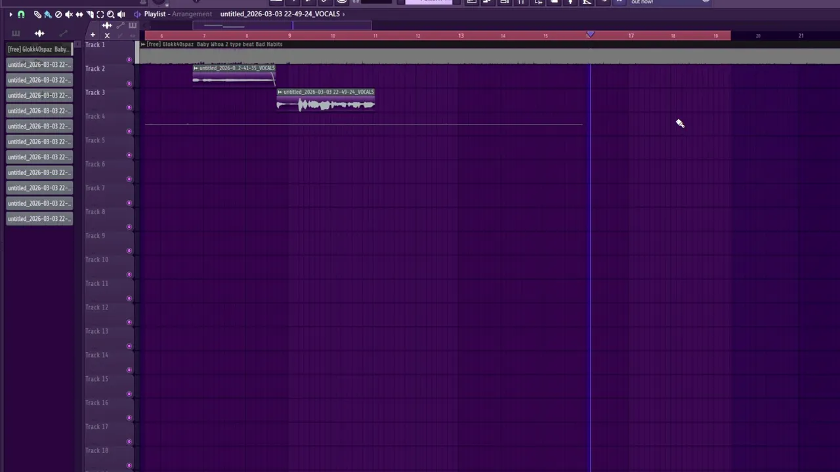Open clip menu of the 22-49-24_VOCALS clip on Track 3
The image size is (840, 472).
tap(280, 92)
